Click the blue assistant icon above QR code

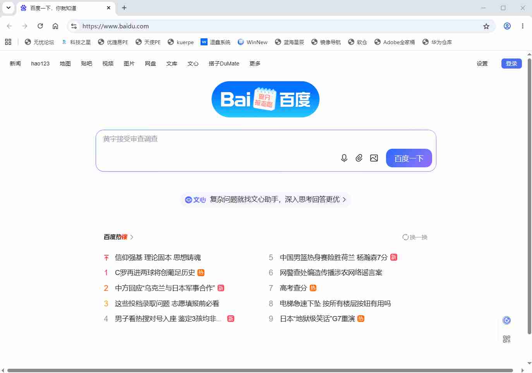506,320
